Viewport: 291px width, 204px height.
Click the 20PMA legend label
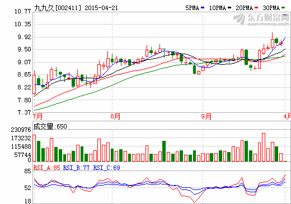tap(245, 8)
